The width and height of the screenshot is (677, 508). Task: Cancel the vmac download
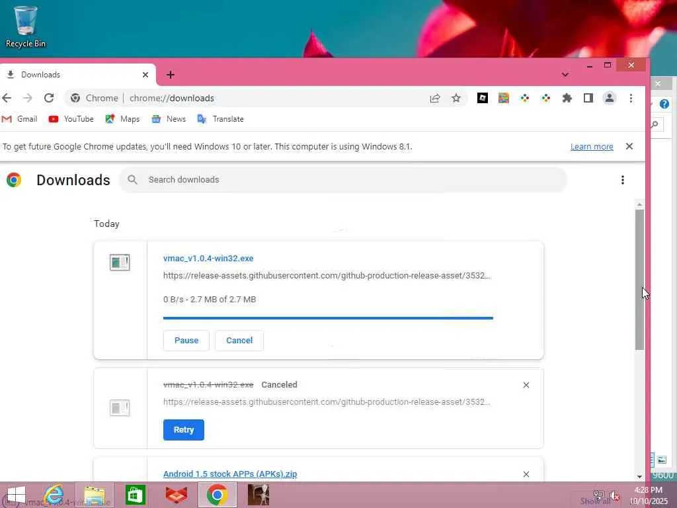tap(239, 341)
